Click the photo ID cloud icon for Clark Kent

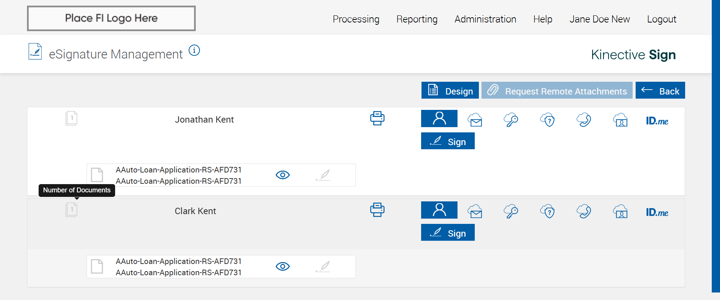click(621, 211)
